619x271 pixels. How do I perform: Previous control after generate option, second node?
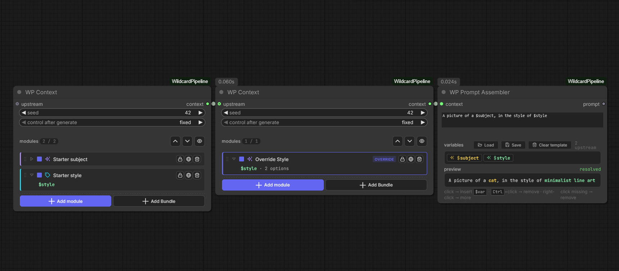226,122
